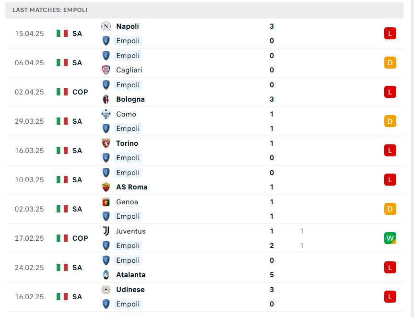Click the Italian flag on 24.02.25 row

[x=62, y=268]
